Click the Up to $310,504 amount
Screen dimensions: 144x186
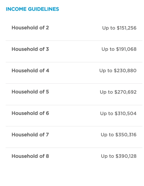(x=118, y=114)
